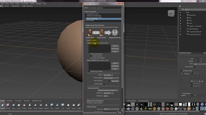The height and width of the screenshot is (115, 206).
Task: Choose the vertical stripes stamp thumbnail
Action: click(163, 104)
